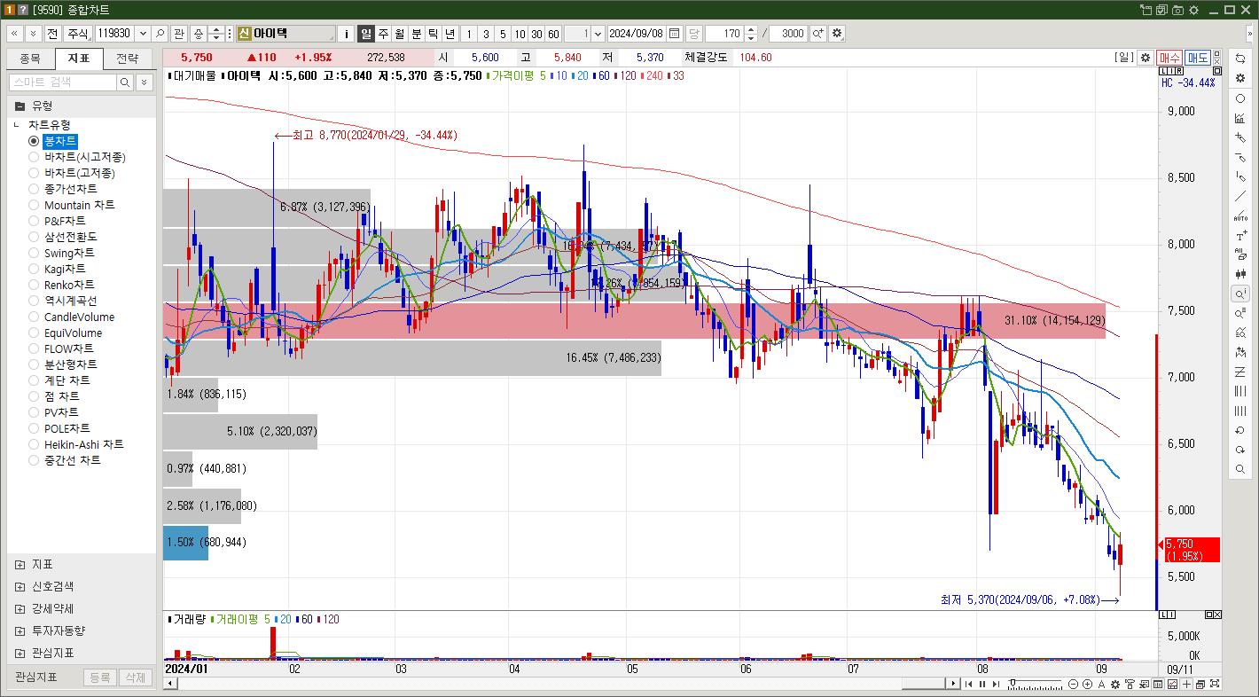1259x697 pixels.
Task: Click the 삭제 button
Action: click(x=134, y=677)
